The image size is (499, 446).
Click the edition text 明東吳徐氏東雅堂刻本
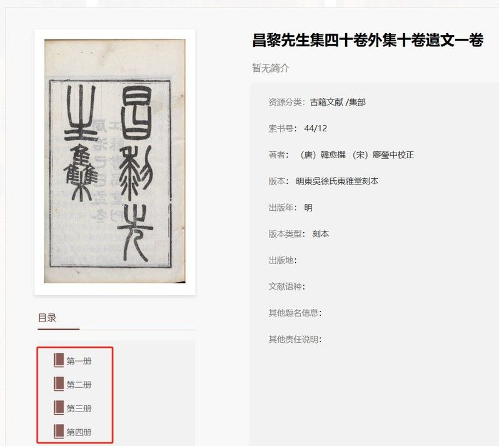(x=337, y=181)
